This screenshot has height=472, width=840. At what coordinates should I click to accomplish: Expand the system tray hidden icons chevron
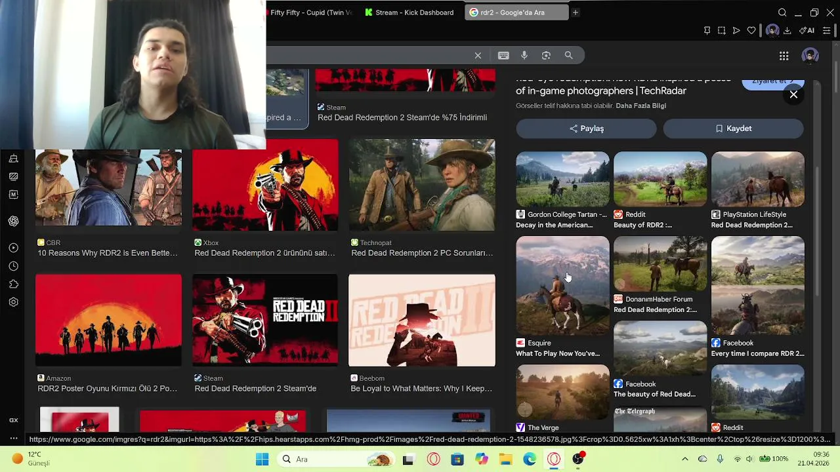[x=685, y=459]
